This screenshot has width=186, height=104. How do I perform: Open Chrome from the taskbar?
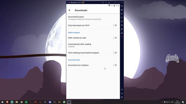(x=22, y=102)
